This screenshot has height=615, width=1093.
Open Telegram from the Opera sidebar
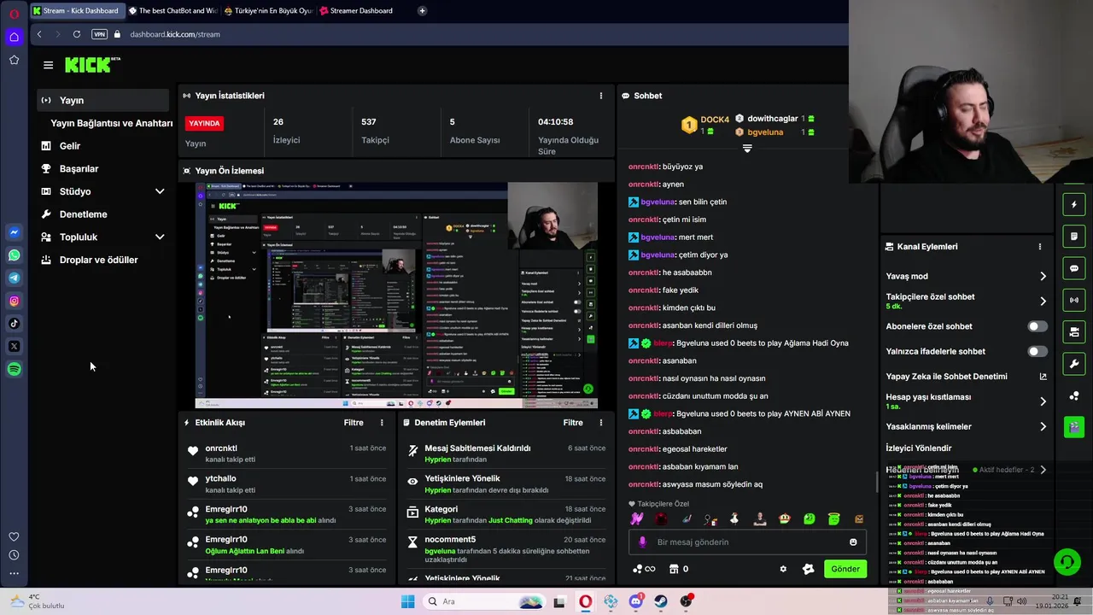click(x=14, y=278)
